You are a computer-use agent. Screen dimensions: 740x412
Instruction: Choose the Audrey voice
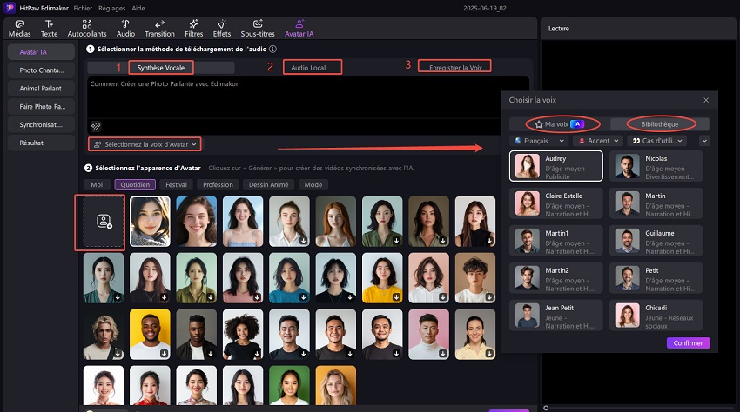556,166
